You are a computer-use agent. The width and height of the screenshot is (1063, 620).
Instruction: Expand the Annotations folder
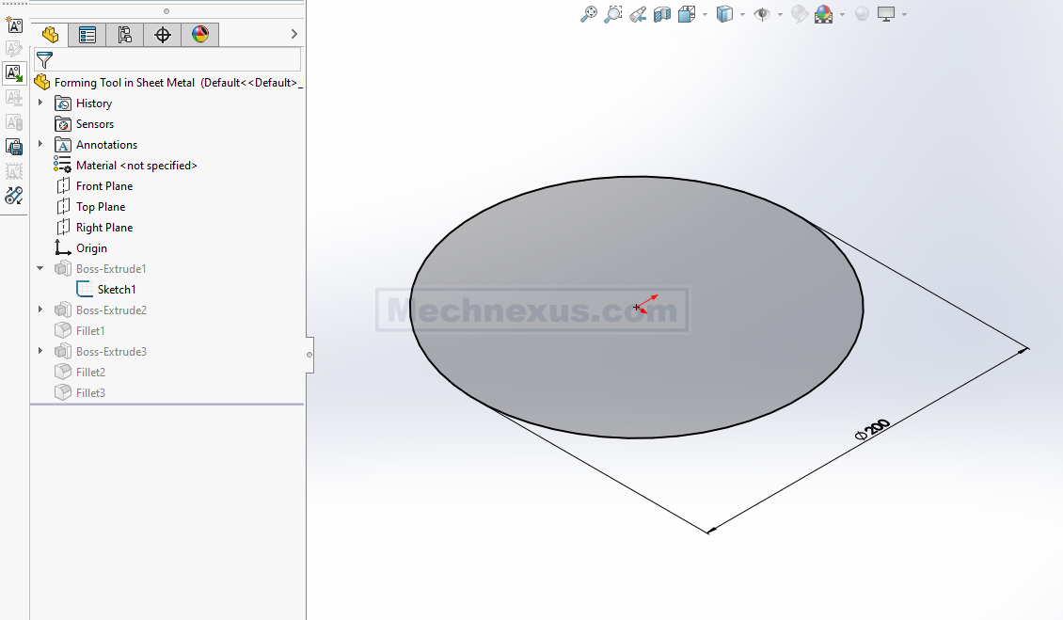point(40,145)
